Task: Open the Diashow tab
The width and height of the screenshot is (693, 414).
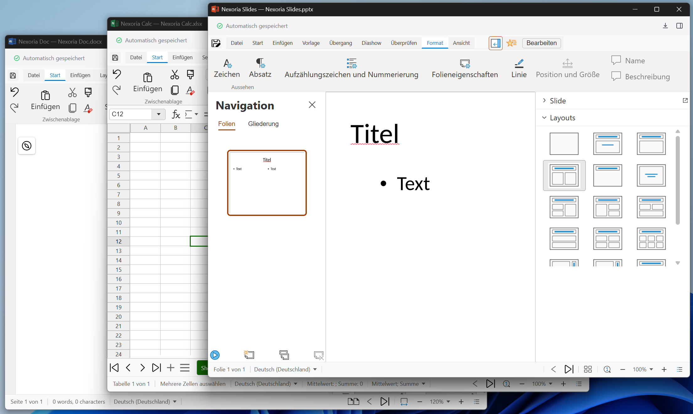Action: pos(371,43)
